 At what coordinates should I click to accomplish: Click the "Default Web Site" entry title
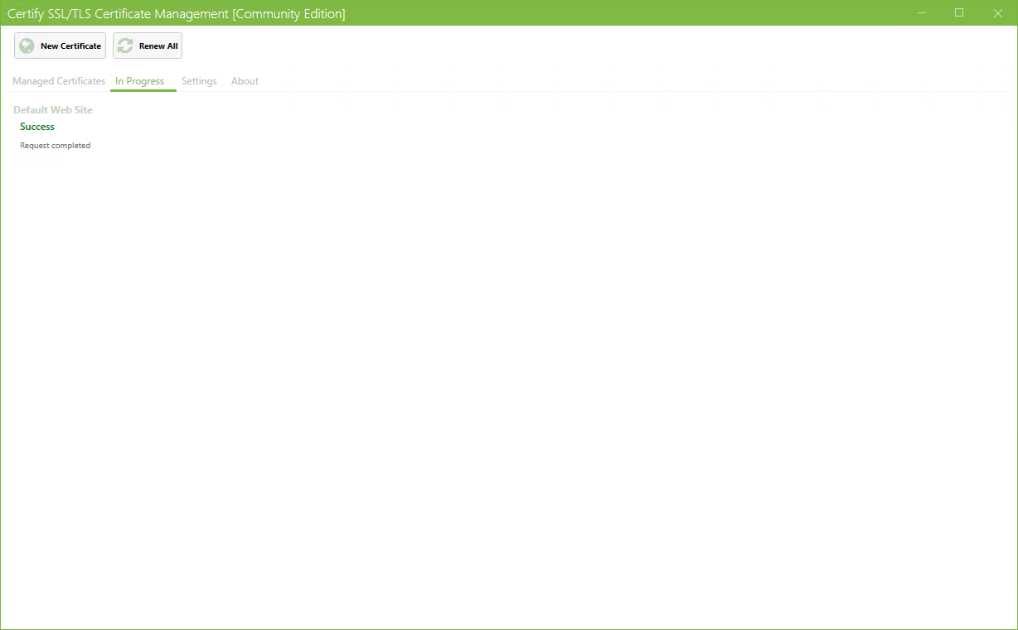tap(53, 110)
